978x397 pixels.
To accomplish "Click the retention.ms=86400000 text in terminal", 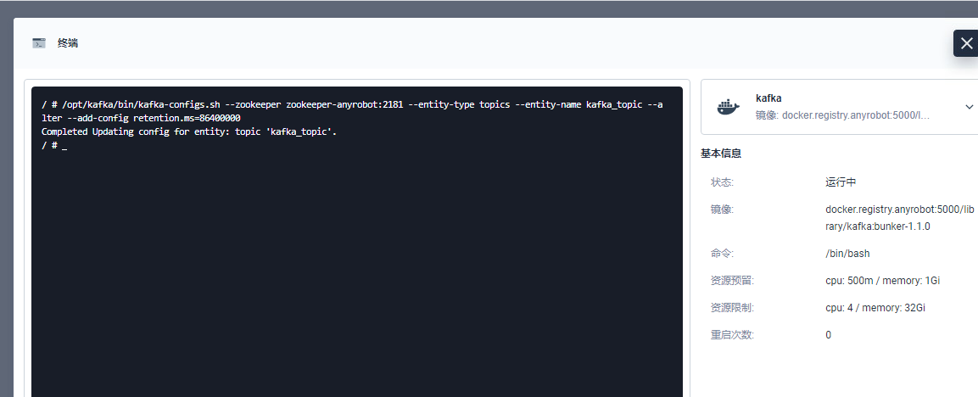I will point(187,118).
